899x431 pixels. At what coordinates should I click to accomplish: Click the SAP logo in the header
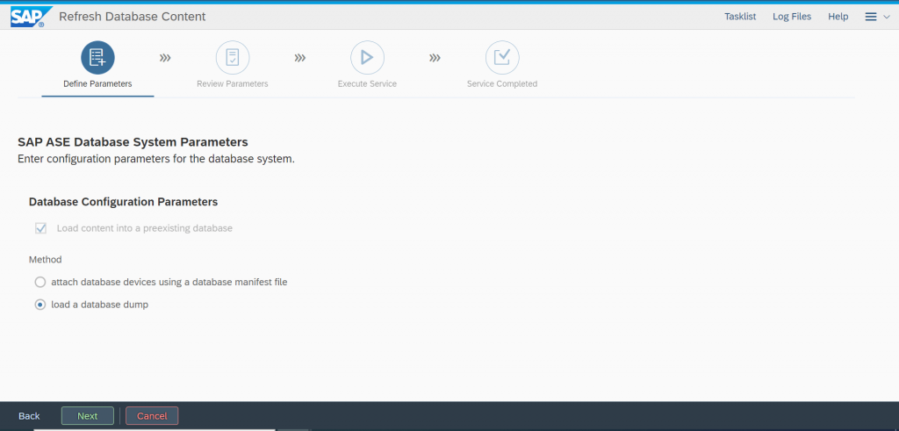pyautogui.click(x=32, y=17)
